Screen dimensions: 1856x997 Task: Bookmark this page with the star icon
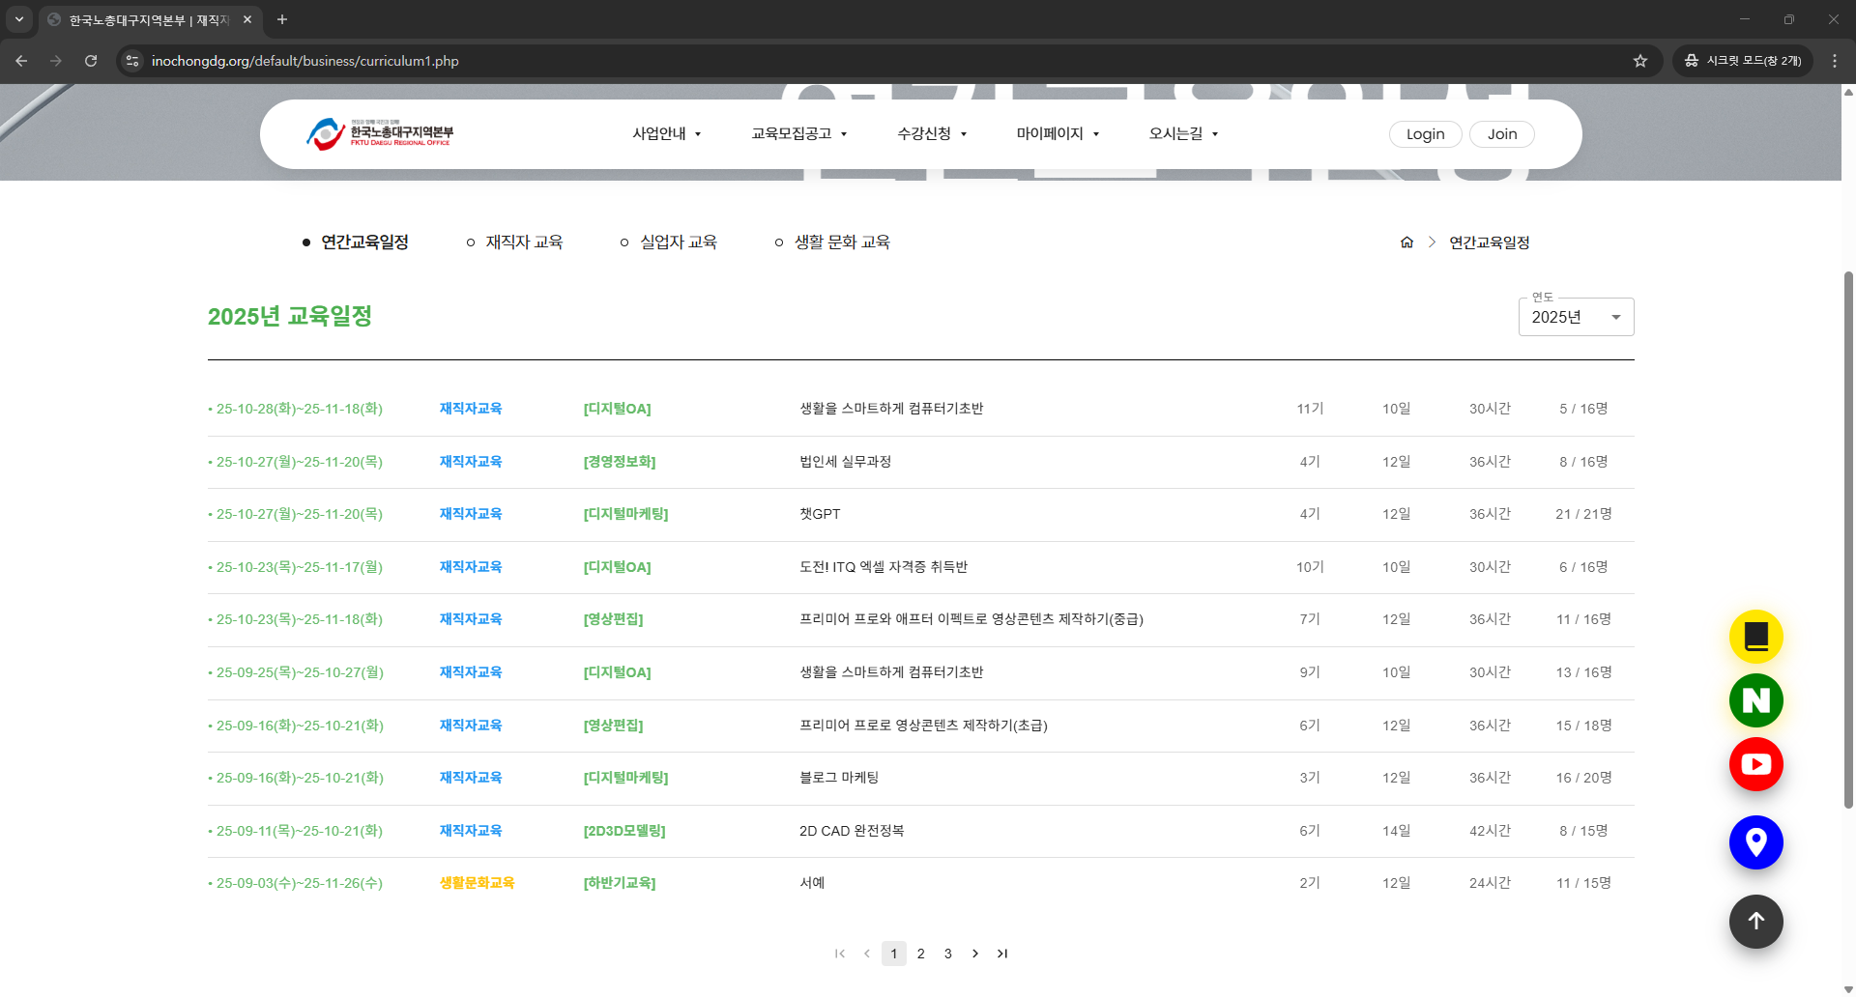click(1639, 61)
